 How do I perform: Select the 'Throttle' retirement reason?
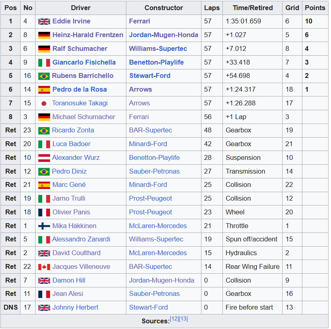(x=237, y=226)
